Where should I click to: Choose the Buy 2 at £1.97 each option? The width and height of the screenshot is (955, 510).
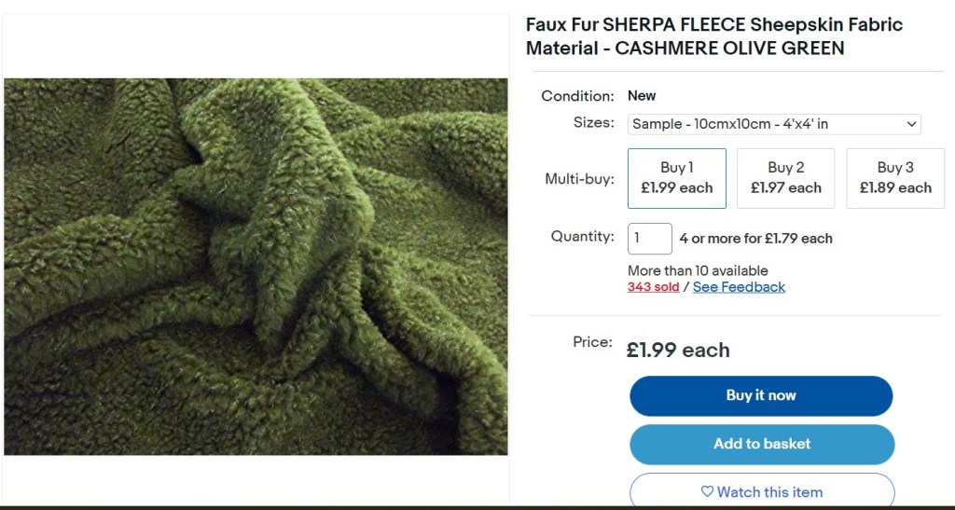[785, 178]
